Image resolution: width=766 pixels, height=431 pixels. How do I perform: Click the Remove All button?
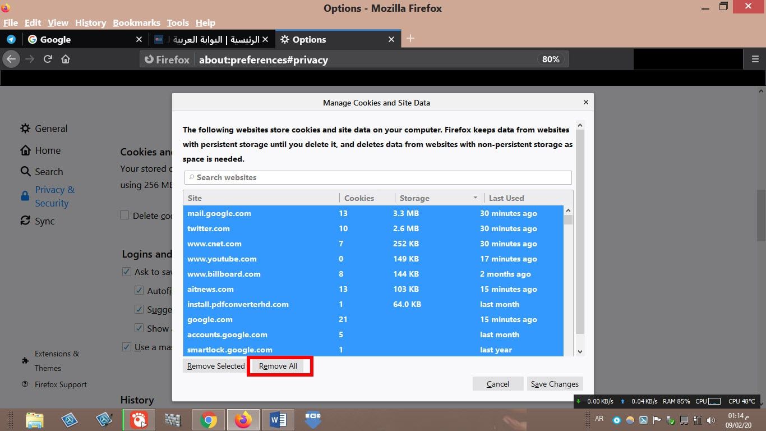click(x=278, y=366)
